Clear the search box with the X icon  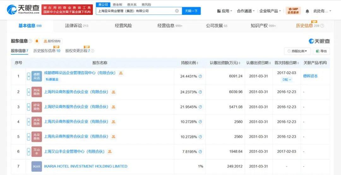177,11
